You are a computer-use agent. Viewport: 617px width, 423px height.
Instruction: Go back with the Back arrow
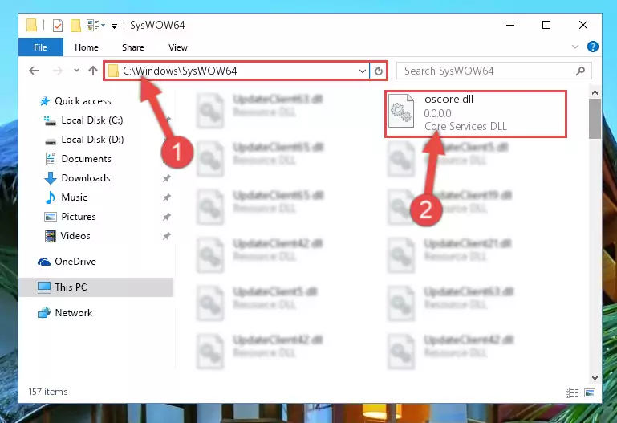[35, 71]
